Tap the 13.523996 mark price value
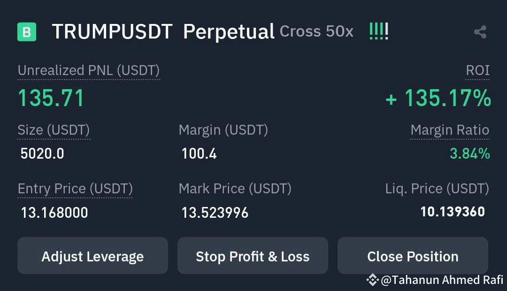 click(215, 213)
